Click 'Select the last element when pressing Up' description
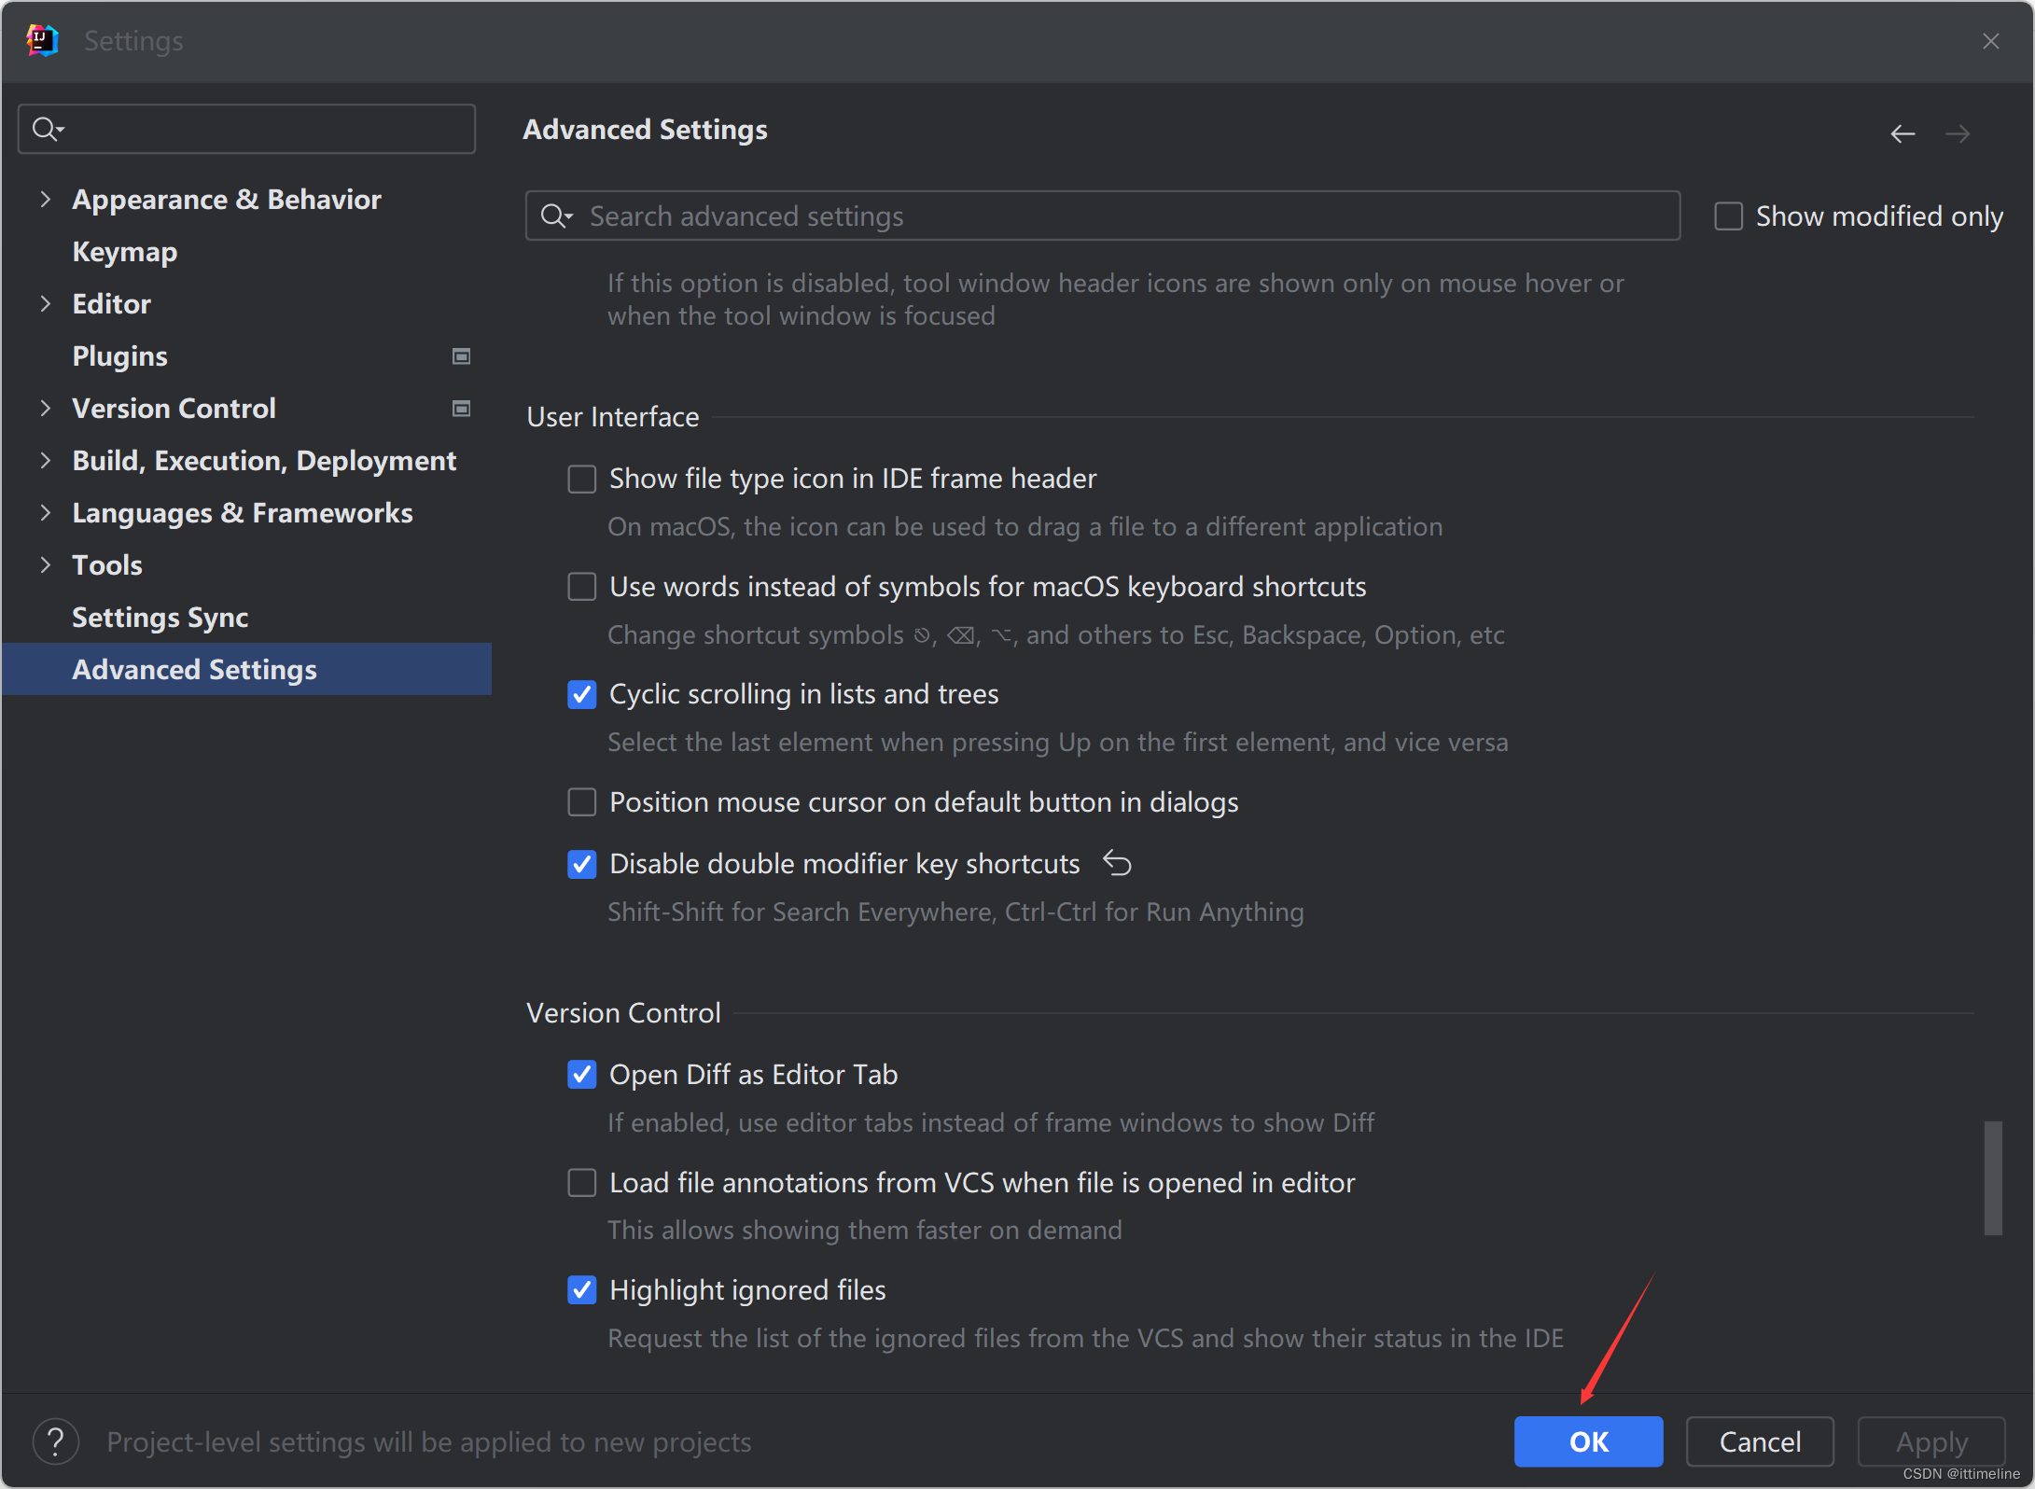2035x1489 pixels. (x=1058, y=743)
